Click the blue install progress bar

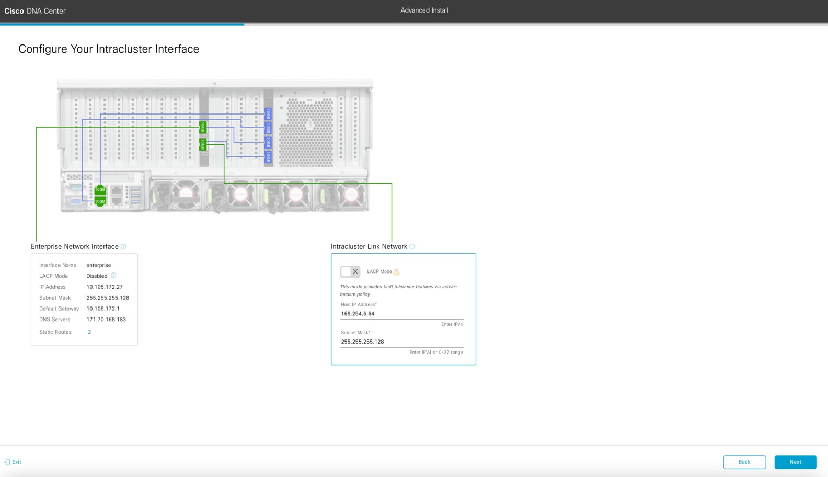click(x=122, y=24)
